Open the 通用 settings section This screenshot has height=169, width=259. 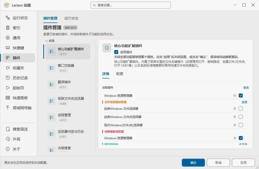19,38
